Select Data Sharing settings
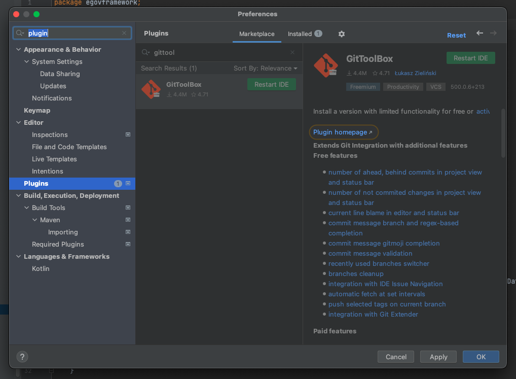The height and width of the screenshot is (379, 516). pyautogui.click(x=60, y=74)
